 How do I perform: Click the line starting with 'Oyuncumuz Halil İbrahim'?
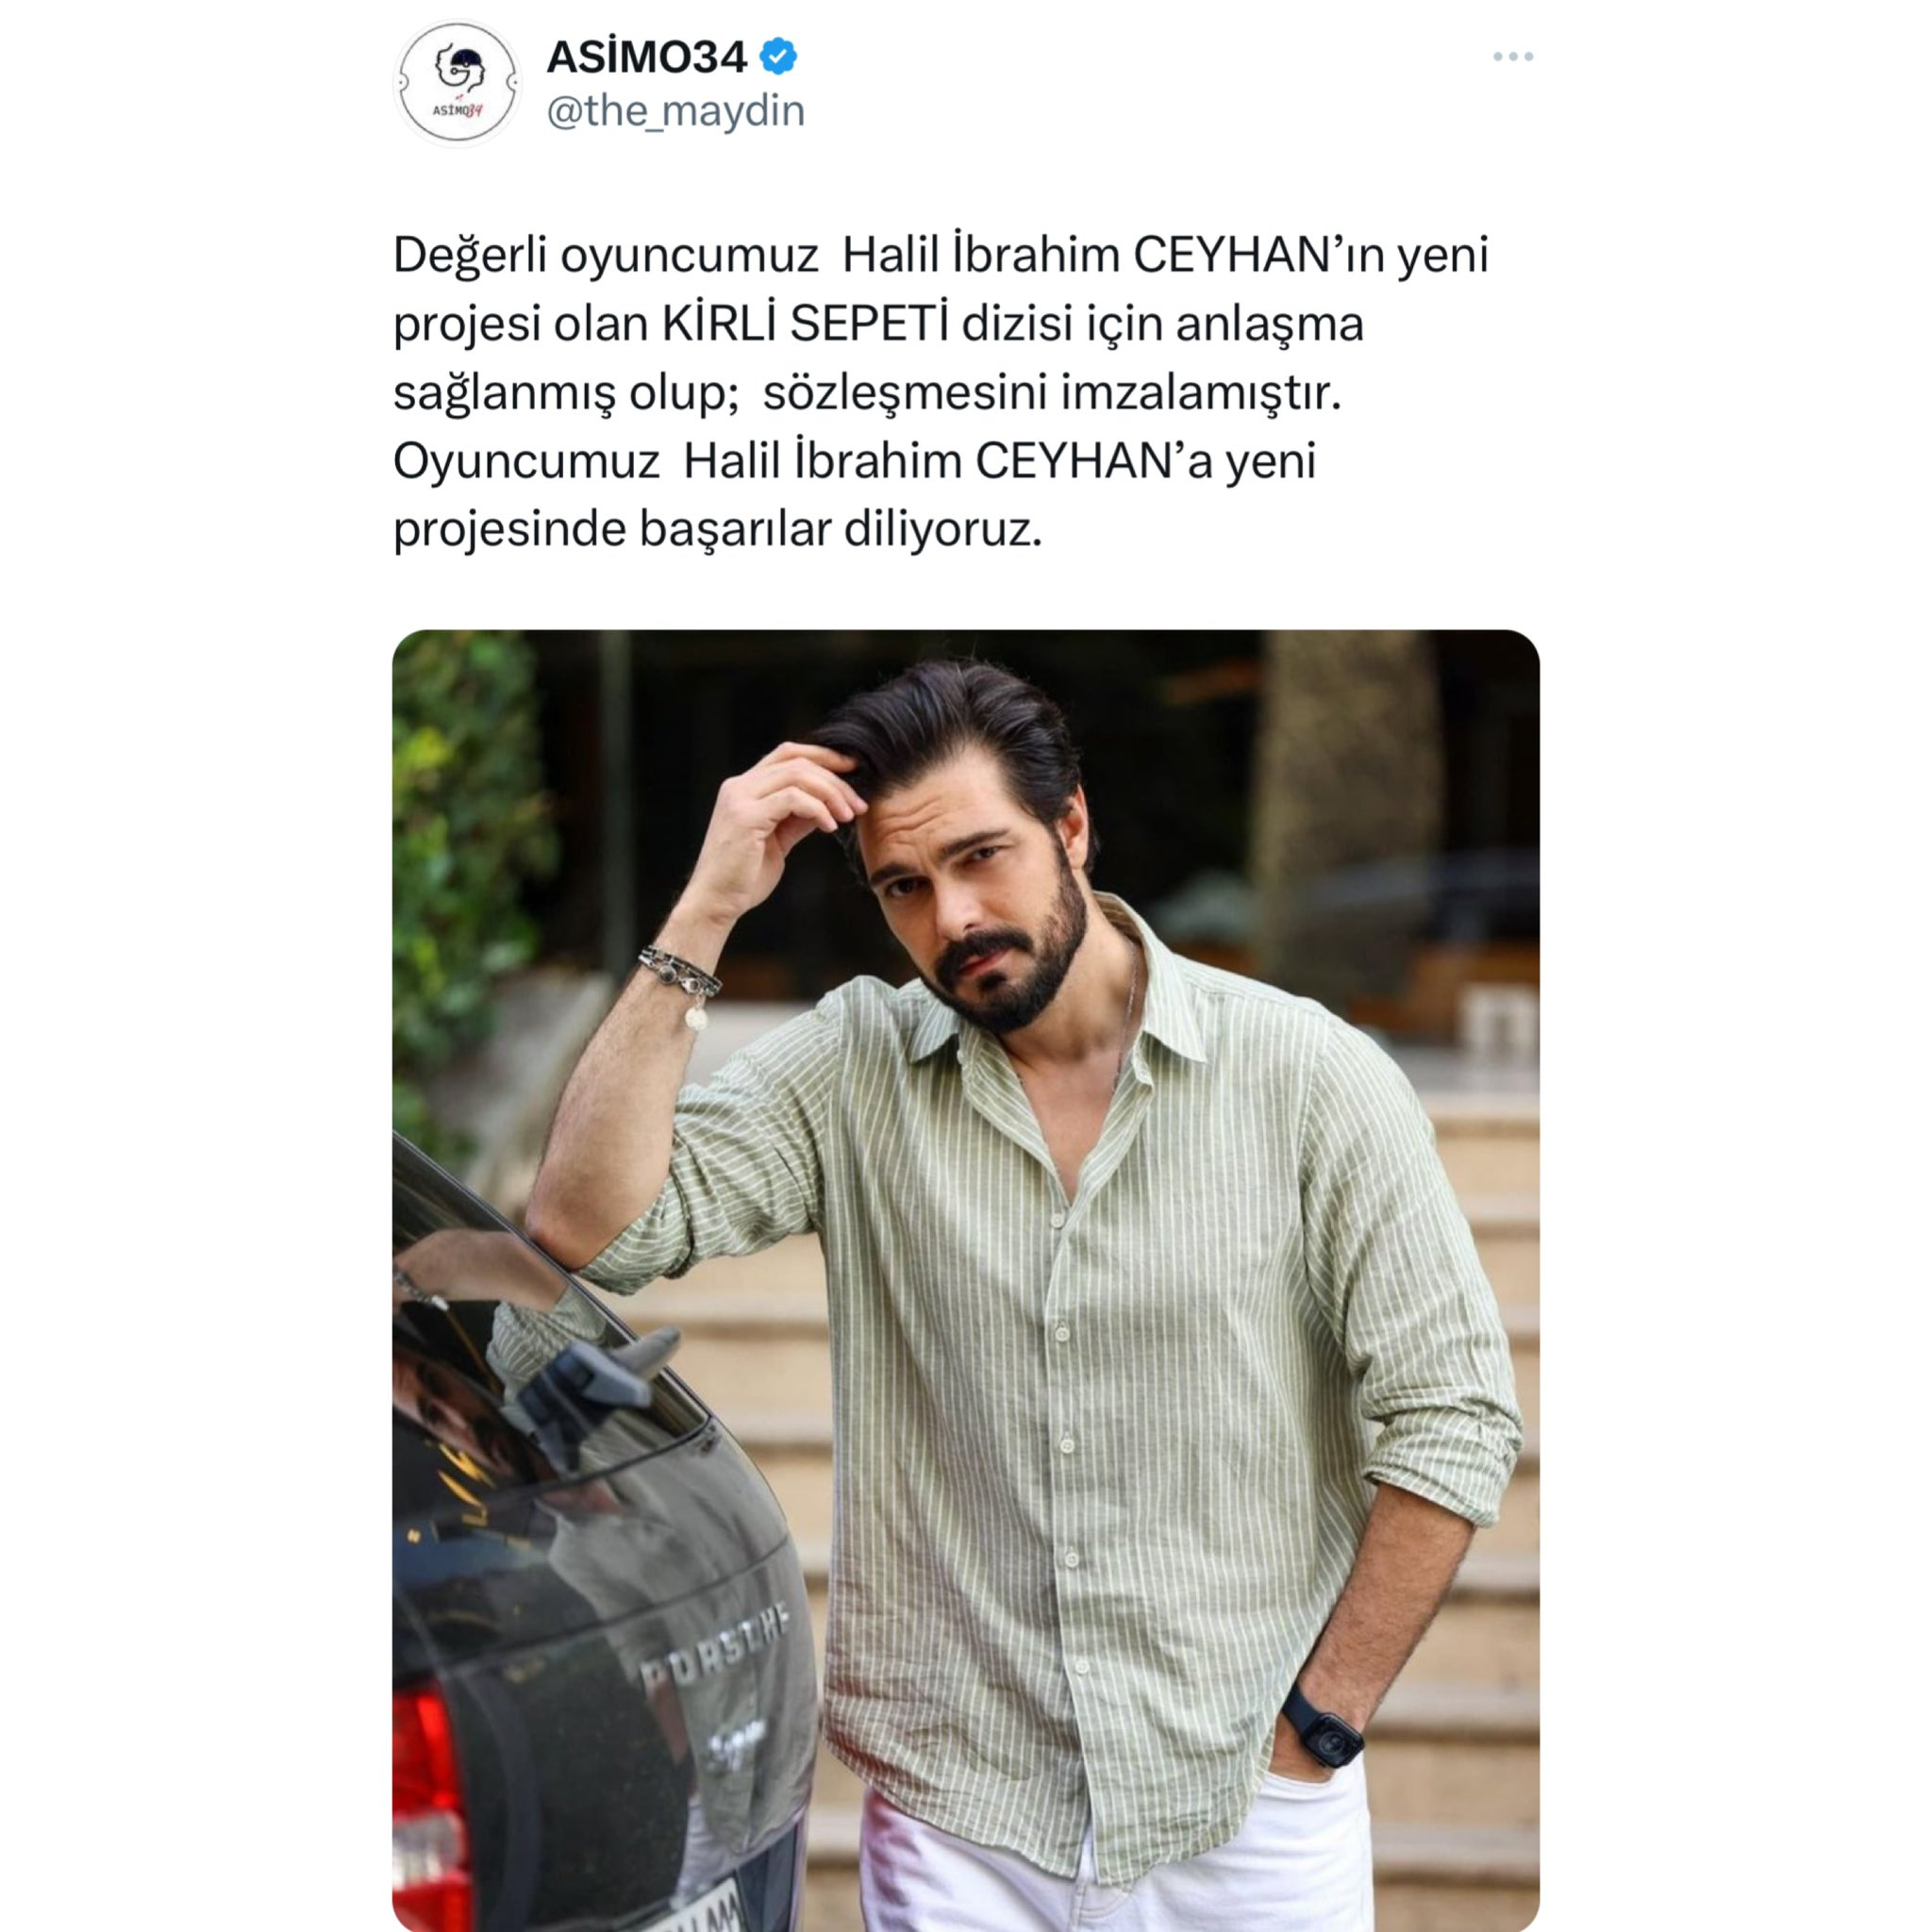tap(854, 462)
